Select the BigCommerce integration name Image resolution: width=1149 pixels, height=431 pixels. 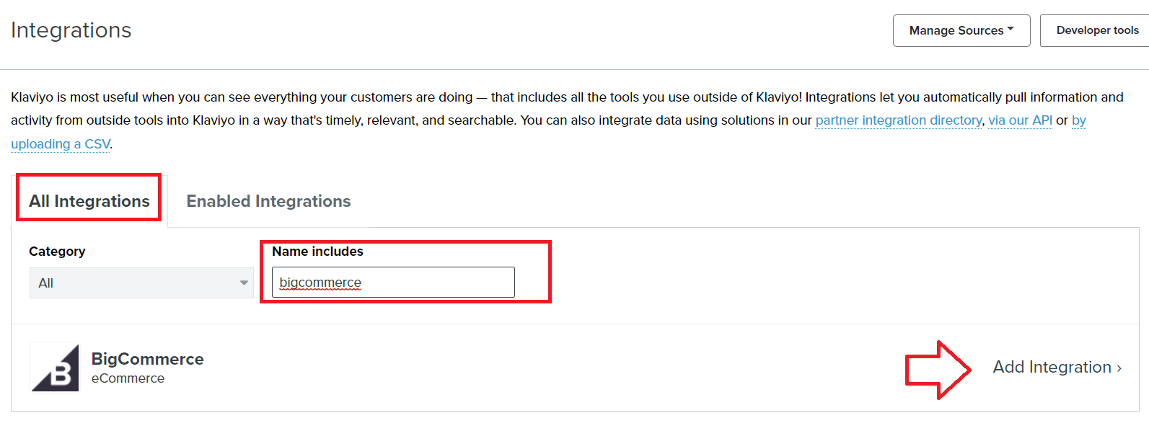click(x=148, y=359)
